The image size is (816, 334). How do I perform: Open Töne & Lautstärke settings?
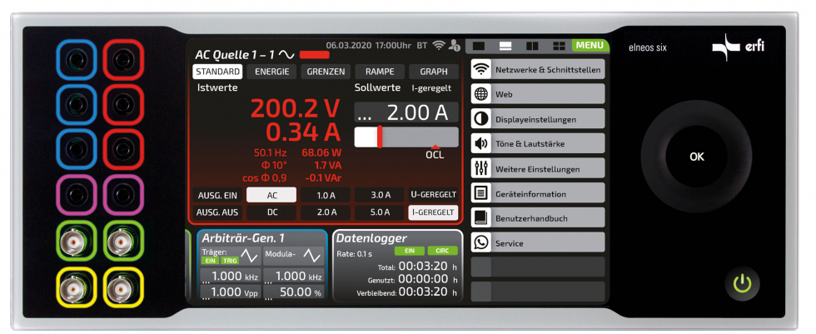point(537,144)
